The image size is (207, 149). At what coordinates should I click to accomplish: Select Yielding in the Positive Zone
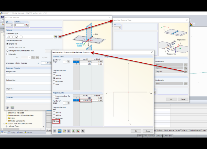coord(54,78)
